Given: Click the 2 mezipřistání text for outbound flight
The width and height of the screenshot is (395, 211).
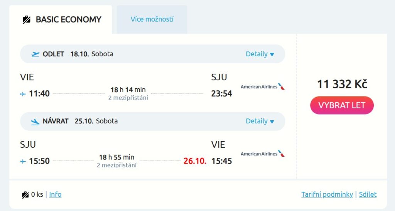Looking at the screenshot, I should (128, 98).
